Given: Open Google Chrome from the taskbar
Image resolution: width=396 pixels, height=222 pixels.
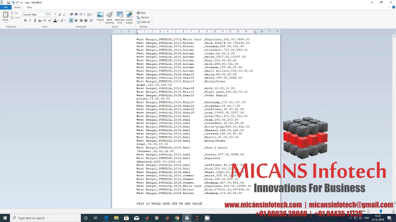Looking at the screenshot, I should point(177,218).
